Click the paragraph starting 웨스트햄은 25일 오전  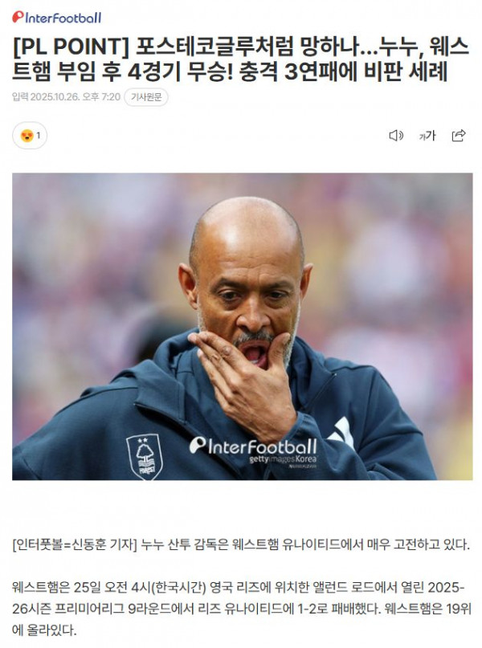coord(242,609)
